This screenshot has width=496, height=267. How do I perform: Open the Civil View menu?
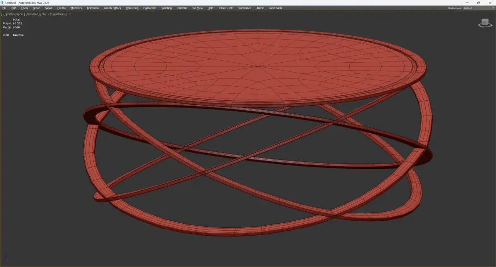tap(197, 8)
